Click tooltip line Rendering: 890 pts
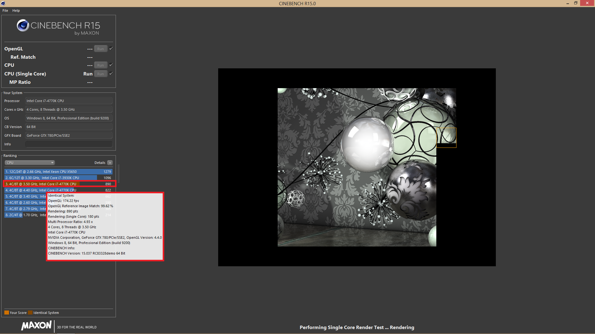Screen dimensions: 595x334 pos(63,211)
